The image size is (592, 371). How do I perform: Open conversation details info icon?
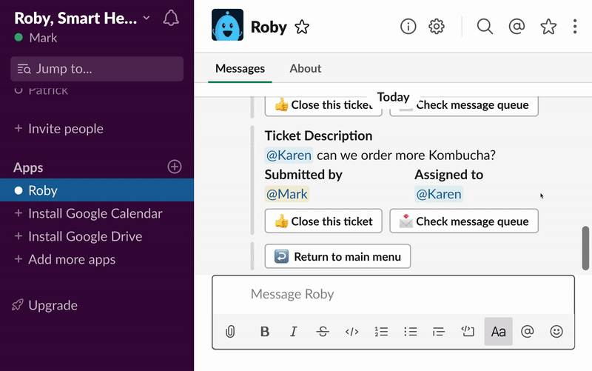[x=408, y=27]
